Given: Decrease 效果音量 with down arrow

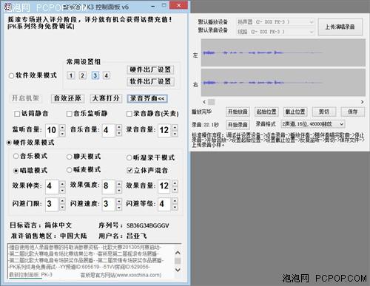Looking at the screenshot, I should point(175,189).
